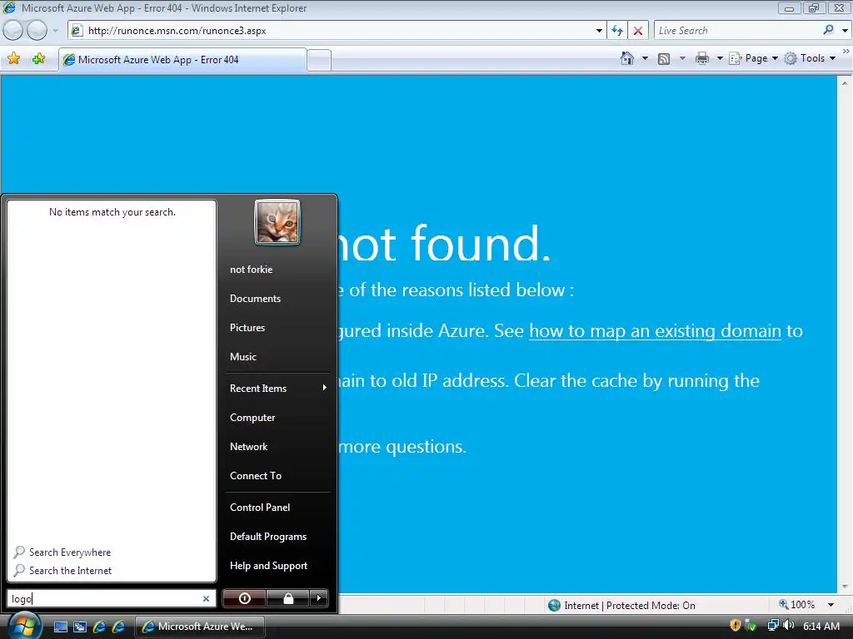Expand the Feeds dropdown arrow

point(682,58)
